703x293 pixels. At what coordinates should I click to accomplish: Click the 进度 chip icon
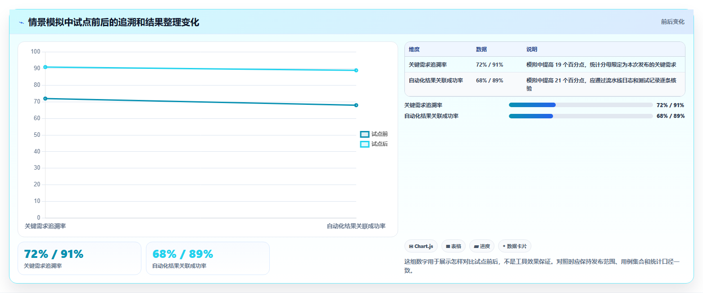tap(476, 246)
